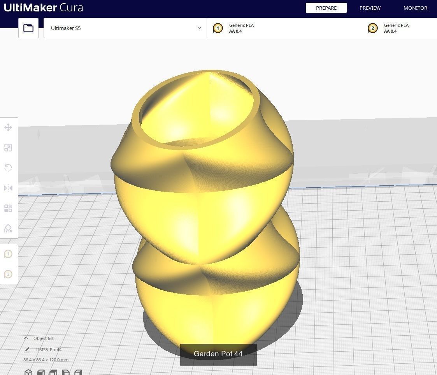
Task: Click the extruder 2 material icon in header
Action: point(373,28)
